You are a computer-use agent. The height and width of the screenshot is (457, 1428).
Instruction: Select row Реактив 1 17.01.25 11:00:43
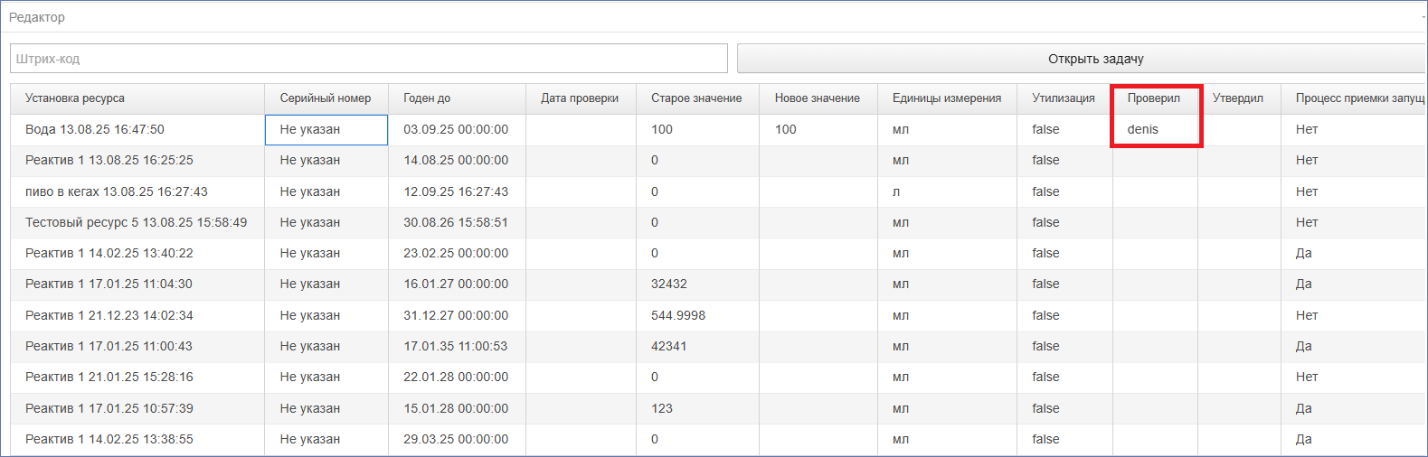(x=718, y=346)
